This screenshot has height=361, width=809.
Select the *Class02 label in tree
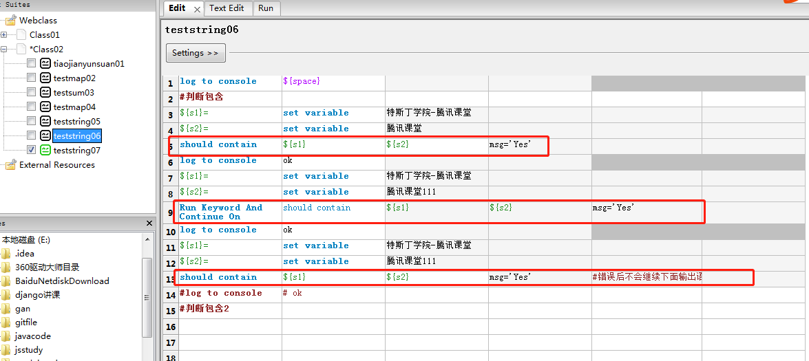pyautogui.click(x=46, y=50)
